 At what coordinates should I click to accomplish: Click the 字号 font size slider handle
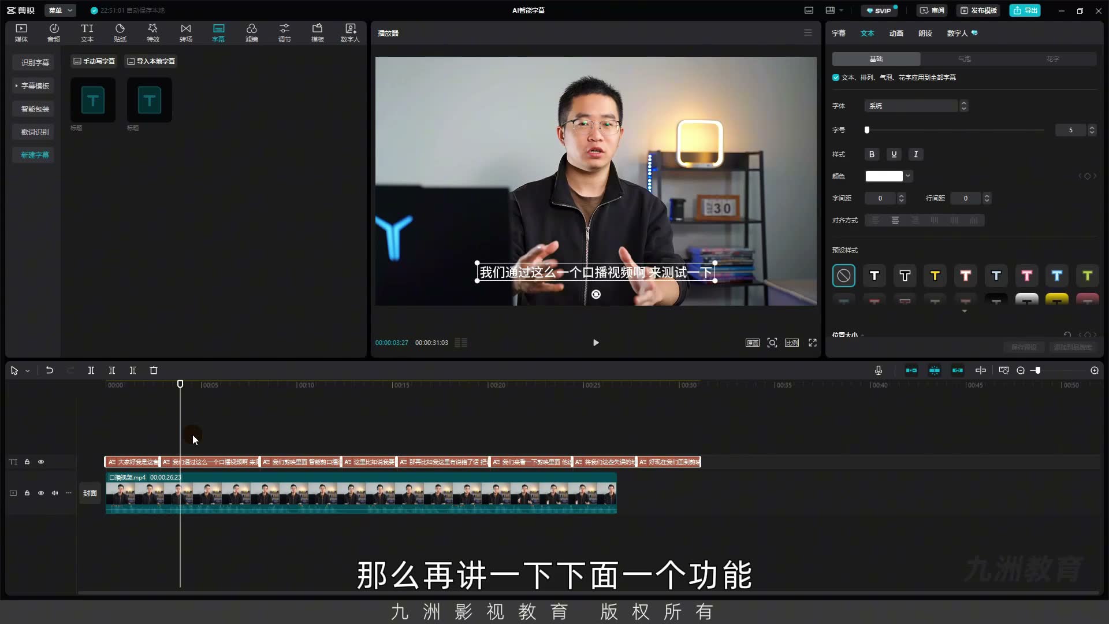coord(866,130)
